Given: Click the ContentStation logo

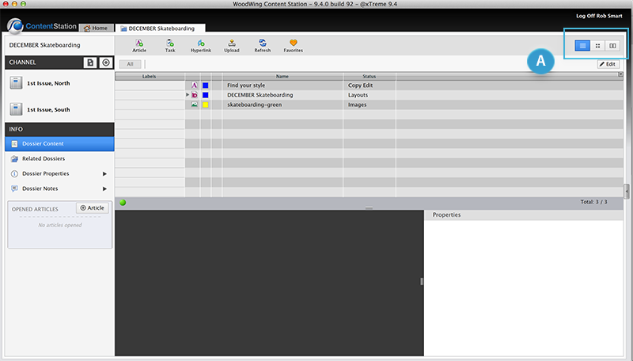Looking at the screenshot, I should pos(42,26).
